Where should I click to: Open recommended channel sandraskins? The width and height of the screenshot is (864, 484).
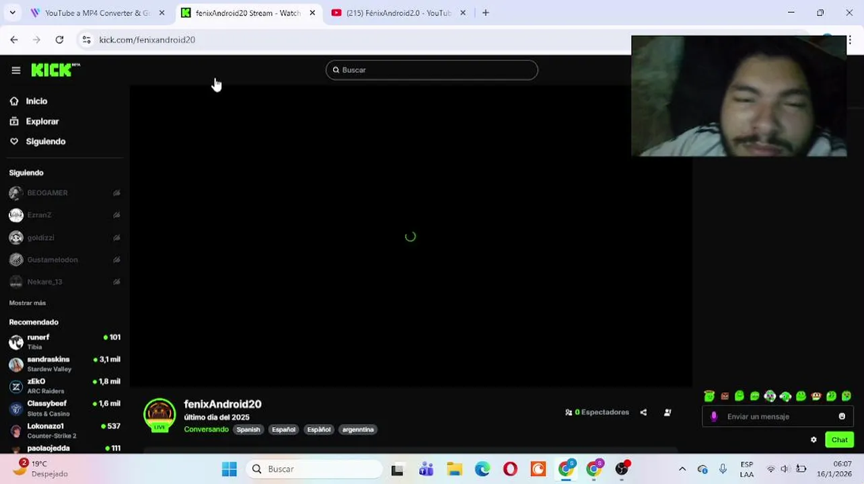(x=65, y=364)
